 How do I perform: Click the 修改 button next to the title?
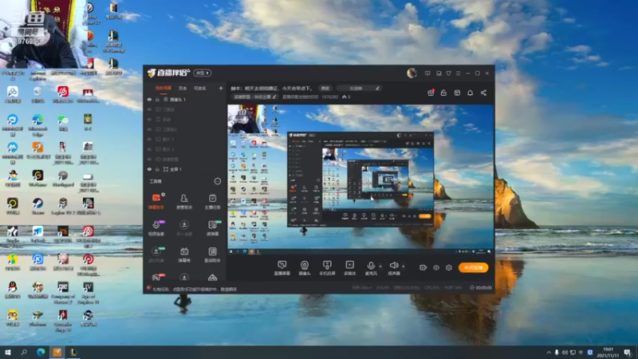(x=325, y=89)
